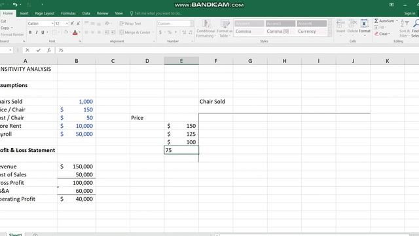Open the font name dropdown
The image size is (419, 236).
pyautogui.click(x=52, y=24)
